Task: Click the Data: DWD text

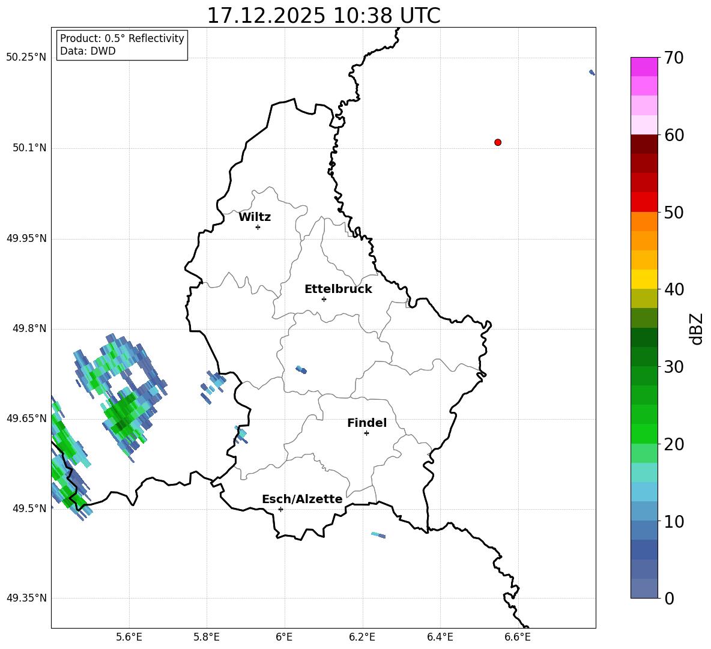Action: click(88, 51)
